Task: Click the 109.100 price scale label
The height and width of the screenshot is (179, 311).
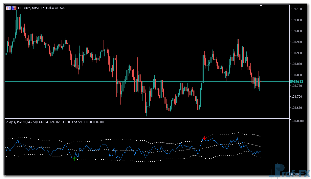Action: click(297, 9)
